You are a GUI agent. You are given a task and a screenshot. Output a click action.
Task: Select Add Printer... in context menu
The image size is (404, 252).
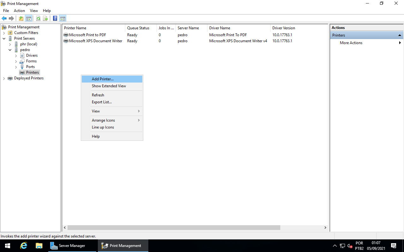[103, 79]
